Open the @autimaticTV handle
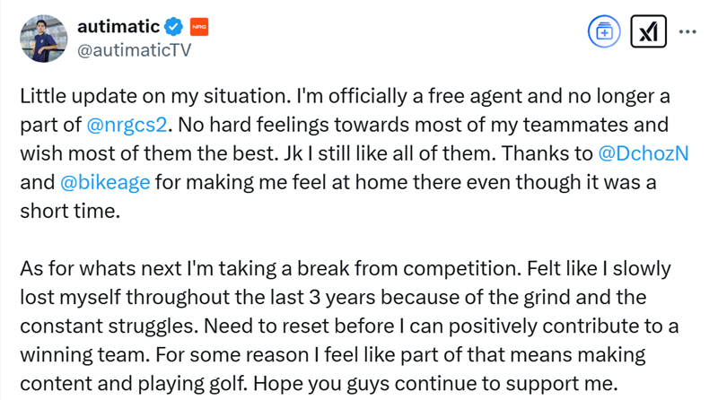The image size is (718, 400). (134, 50)
